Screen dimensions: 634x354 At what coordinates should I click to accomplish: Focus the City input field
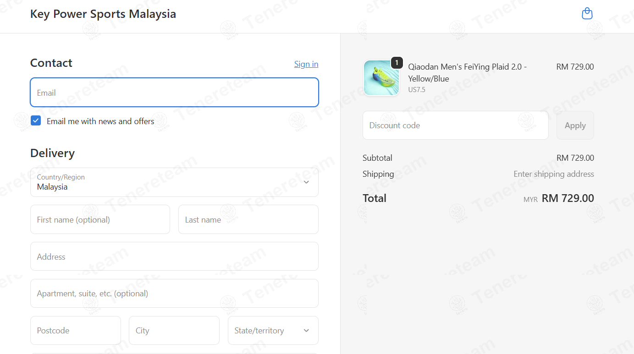[174, 330]
